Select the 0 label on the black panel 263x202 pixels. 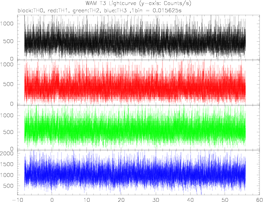point(12,59)
